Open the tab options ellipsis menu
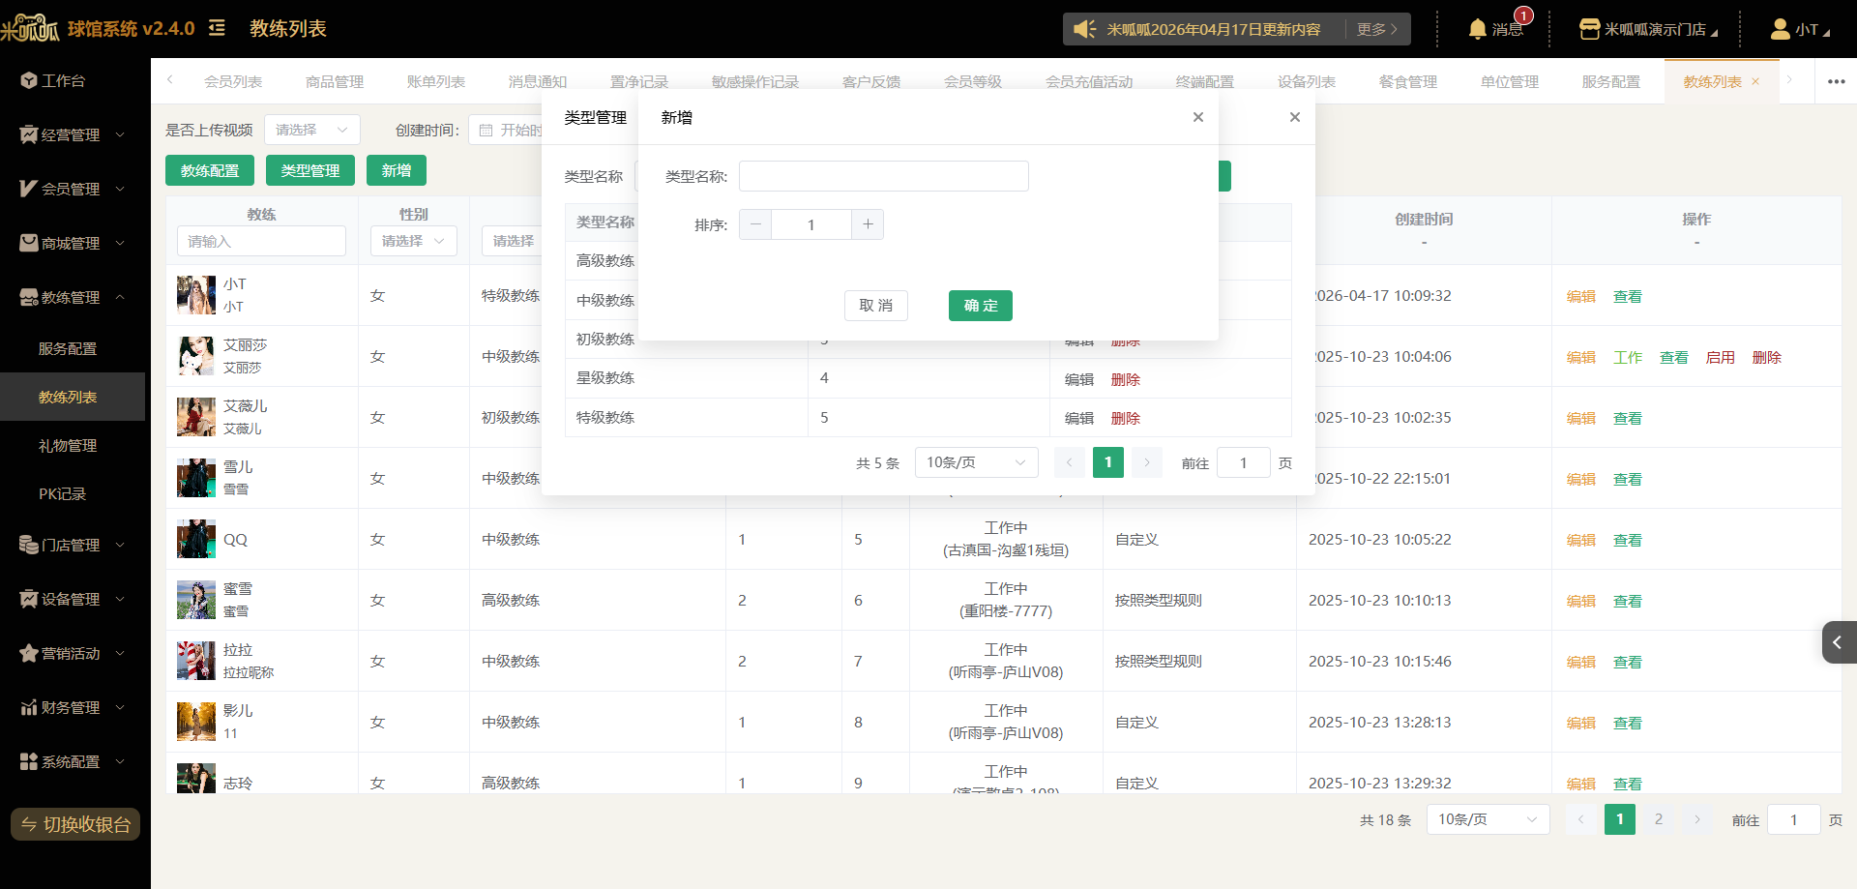1857x889 pixels. (1836, 81)
